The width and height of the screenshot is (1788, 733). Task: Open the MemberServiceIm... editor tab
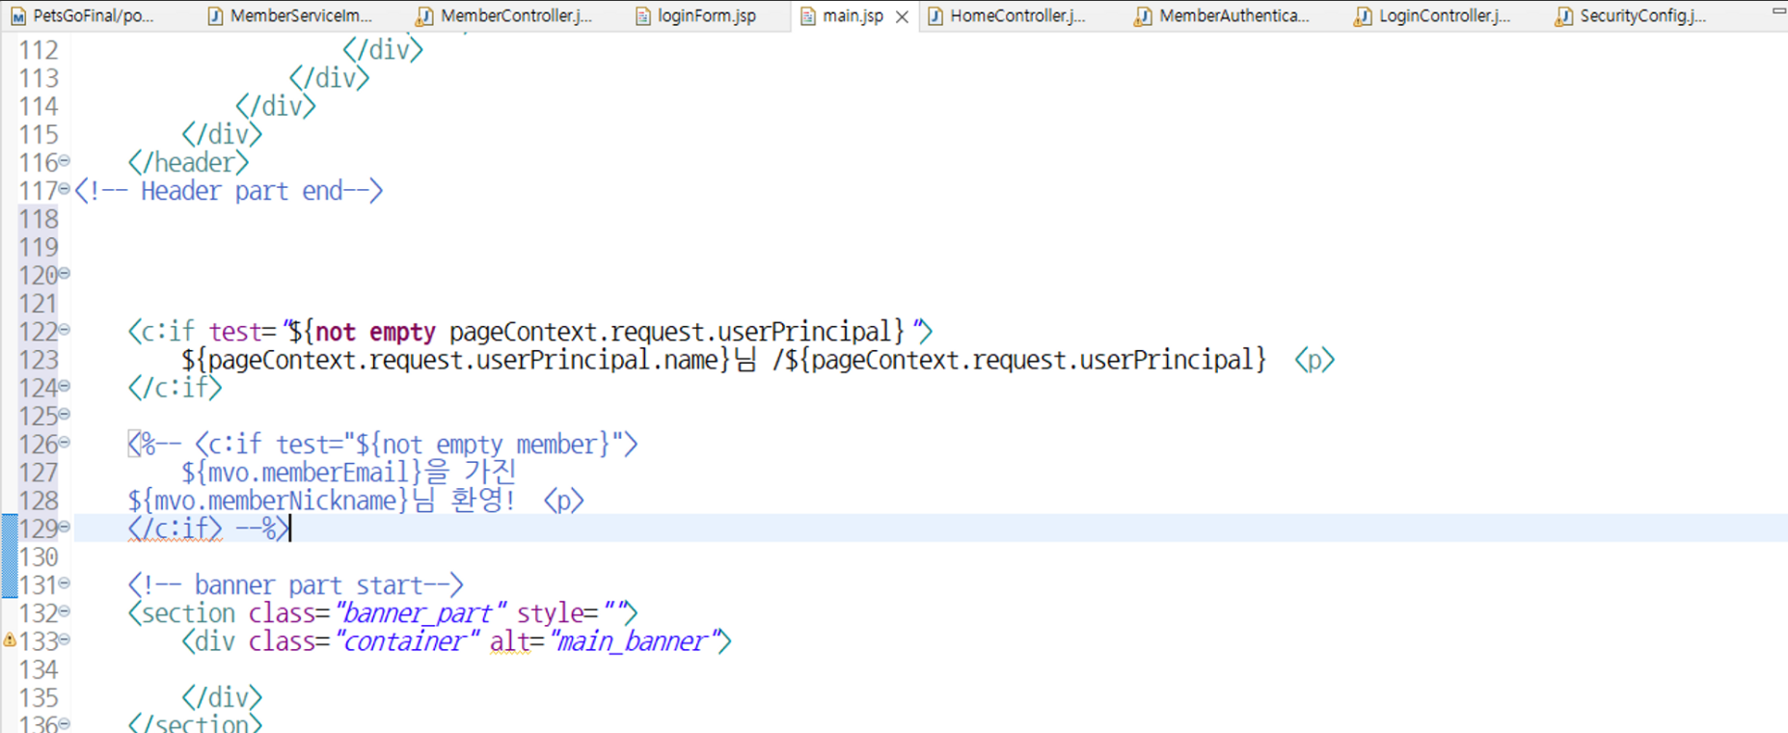pos(290,15)
